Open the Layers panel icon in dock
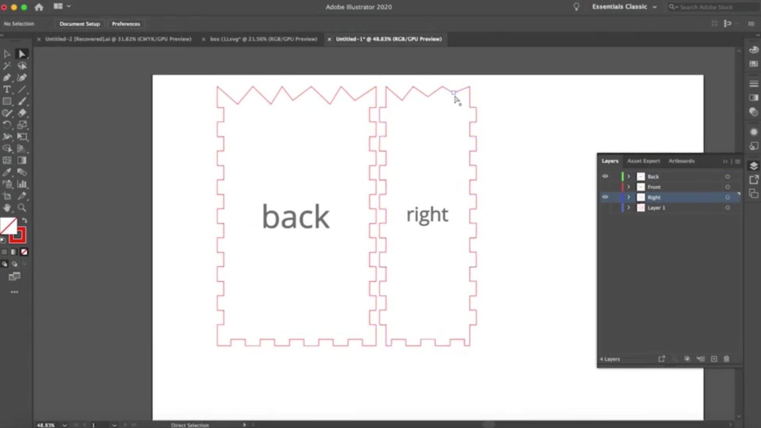Image resolution: width=761 pixels, height=428 pixels. [x=753, y=166]
